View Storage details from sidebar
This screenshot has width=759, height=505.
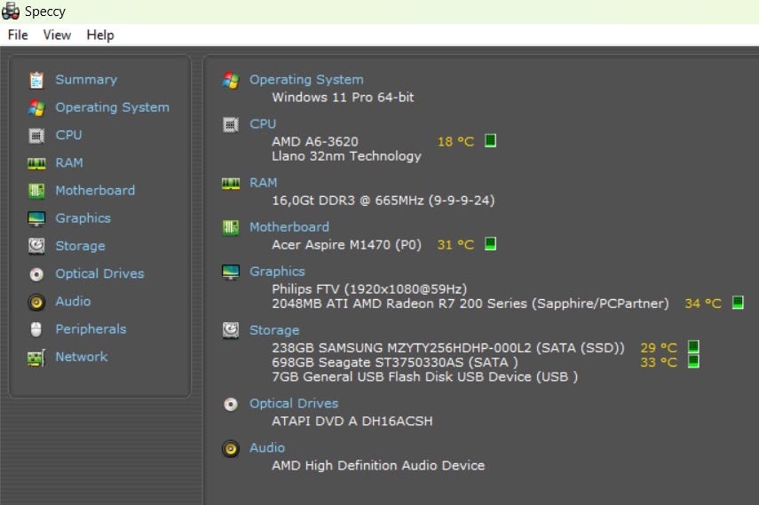[80, 246]
